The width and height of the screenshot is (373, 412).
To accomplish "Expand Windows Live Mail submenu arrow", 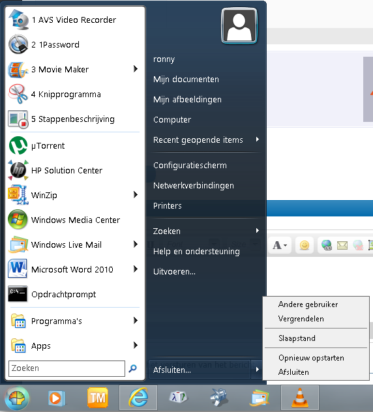I will tap(136, 244).
